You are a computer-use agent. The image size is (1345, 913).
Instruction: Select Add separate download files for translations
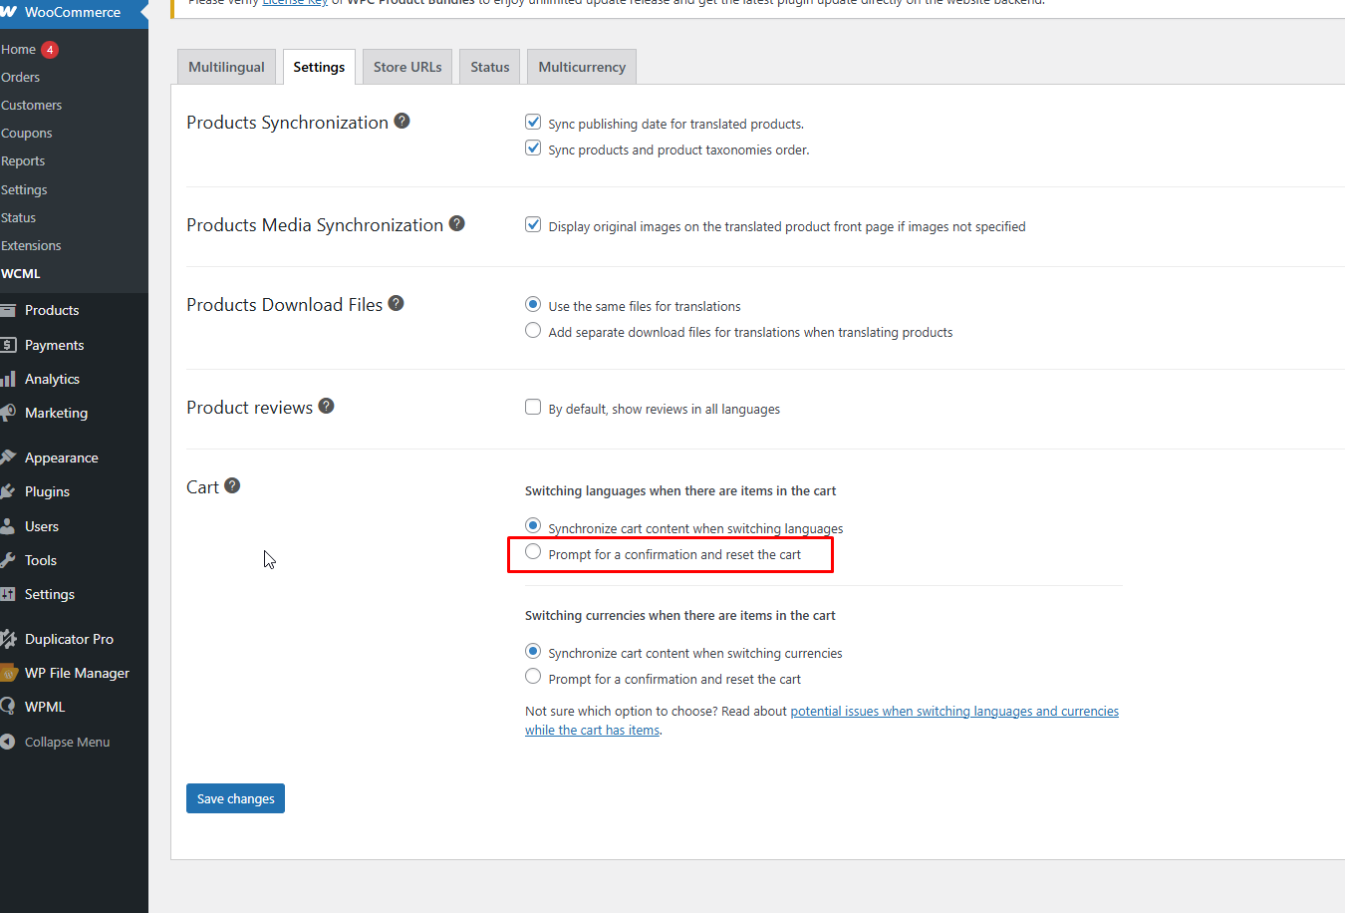pyautogui.click(x=533, y=330)
